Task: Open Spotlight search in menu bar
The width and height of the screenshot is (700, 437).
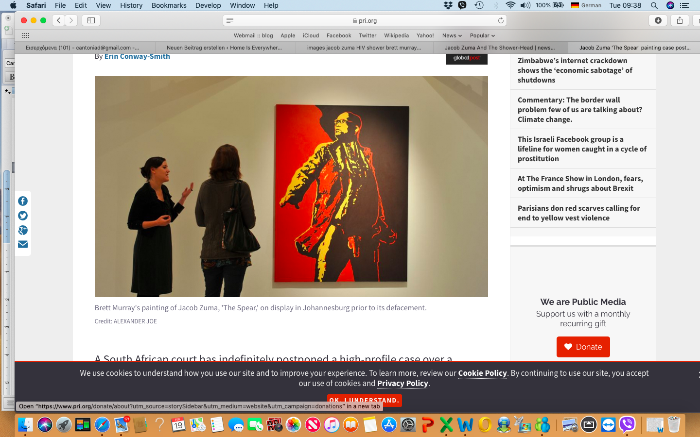Action: tap(654, 5)
